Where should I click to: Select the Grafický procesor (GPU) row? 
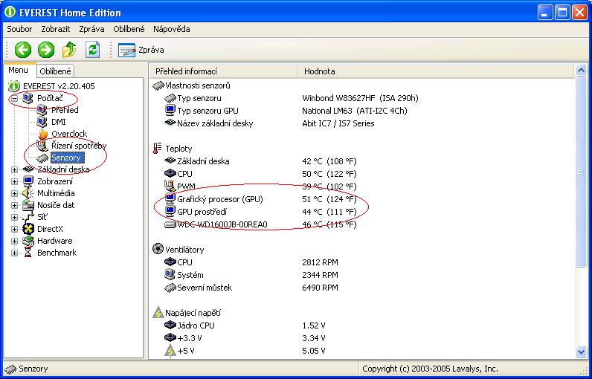click(261, 199)
